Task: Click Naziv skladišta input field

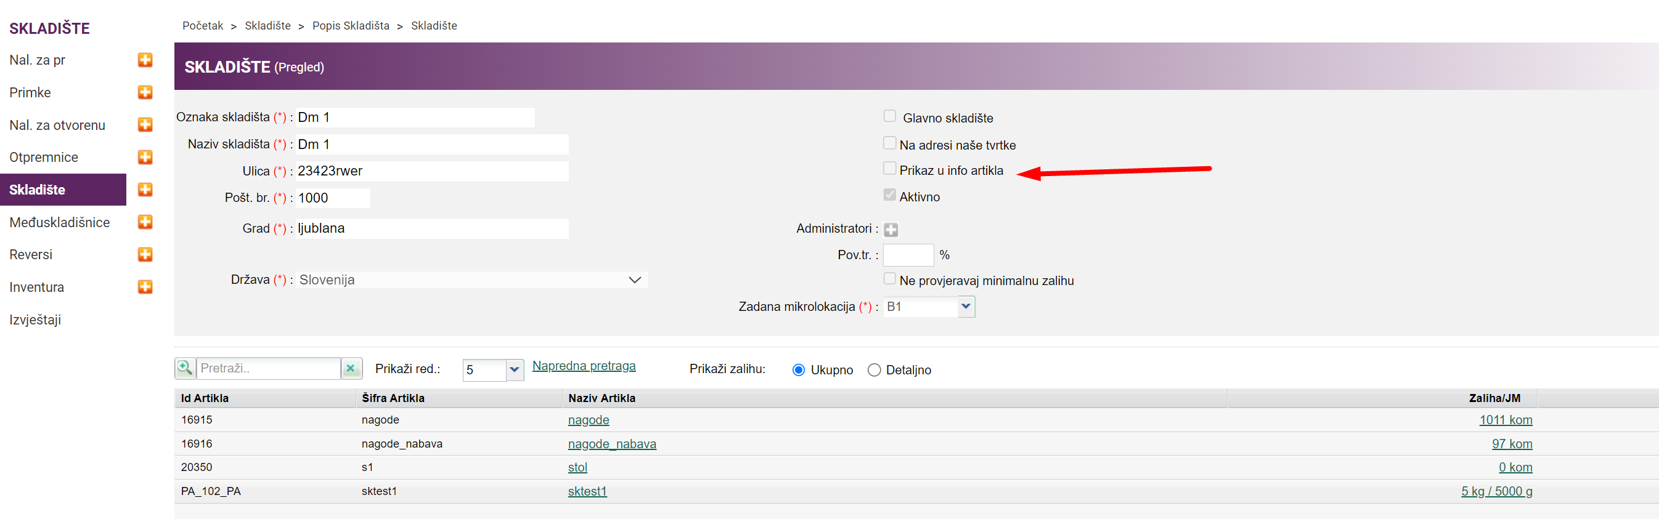Action: [x=432, y=144]
